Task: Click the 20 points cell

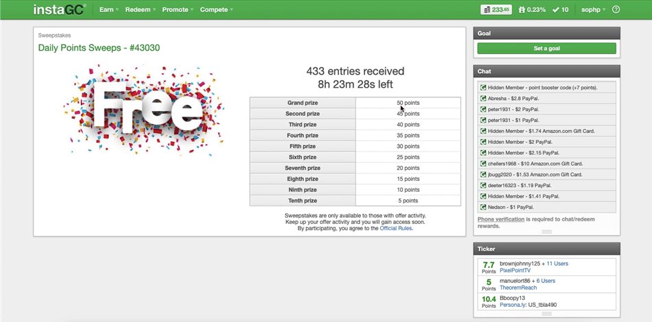Action: (x=408, y=168)
